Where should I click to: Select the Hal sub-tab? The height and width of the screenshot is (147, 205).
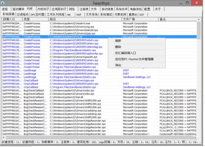[x=68, y=15]
